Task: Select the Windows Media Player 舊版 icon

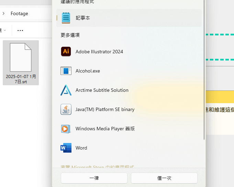Action: tap(66, 129)
